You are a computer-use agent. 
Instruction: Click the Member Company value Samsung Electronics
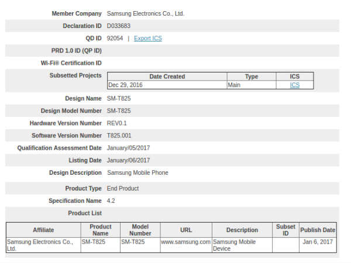click(x=146, y=13)
